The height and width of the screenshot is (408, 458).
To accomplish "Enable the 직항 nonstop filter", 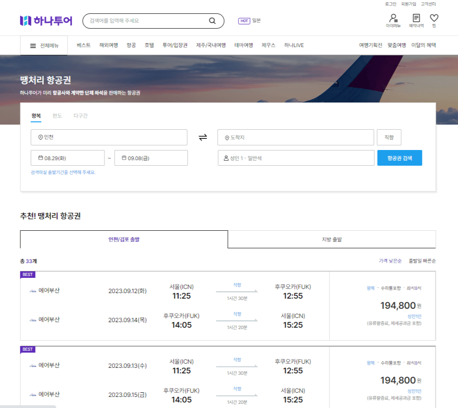I will [x=389, y=137].
